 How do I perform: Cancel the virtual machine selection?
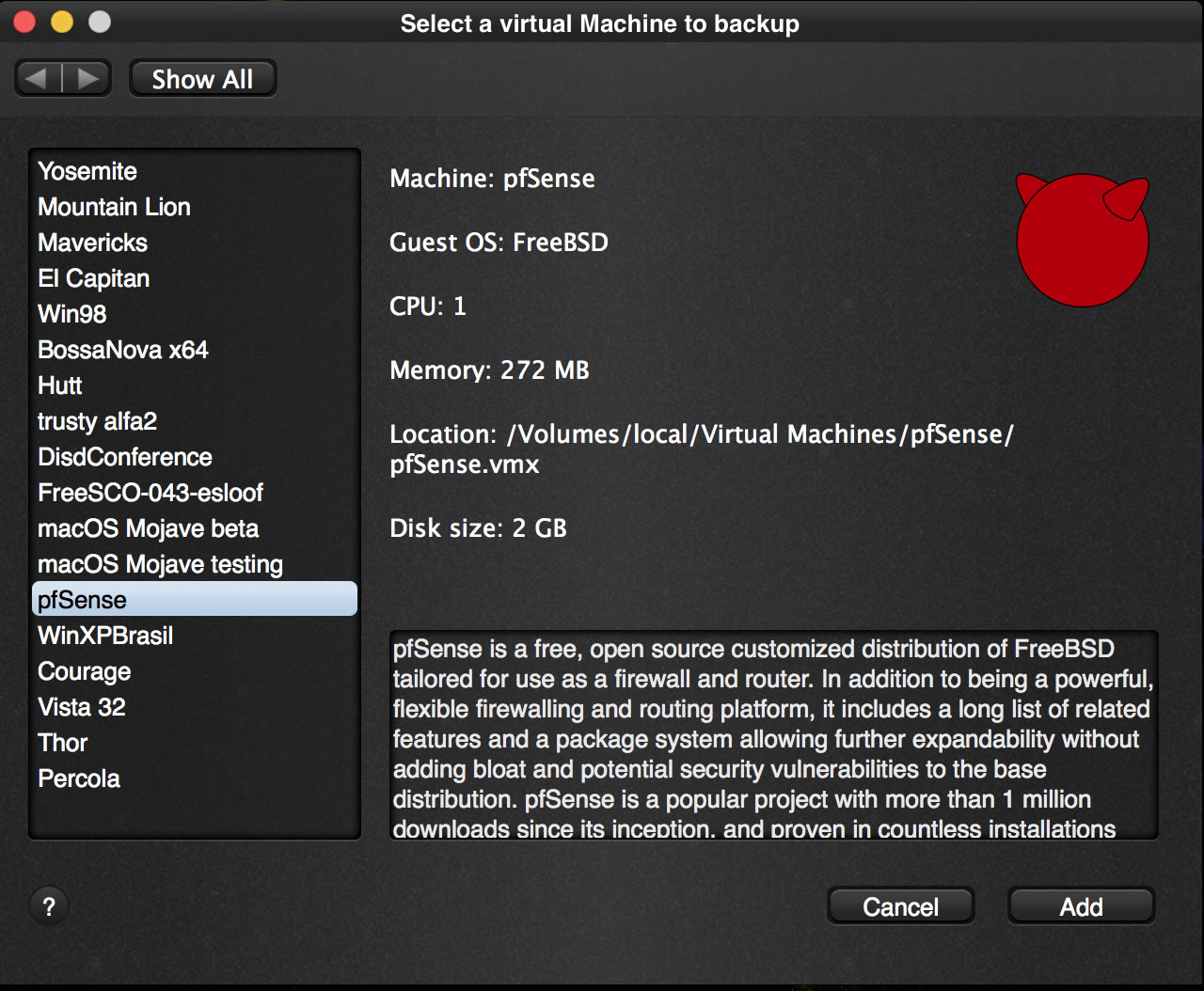click(900, 906)
